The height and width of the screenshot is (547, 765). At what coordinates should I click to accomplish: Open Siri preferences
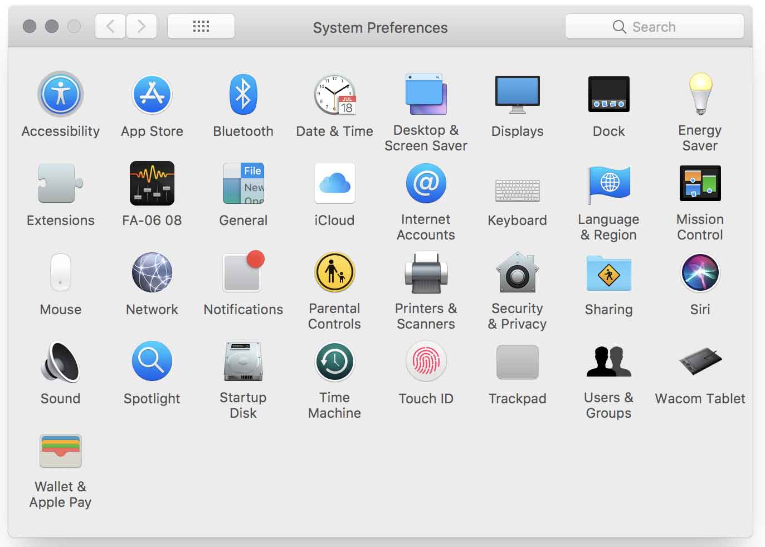tap(700, 272)
